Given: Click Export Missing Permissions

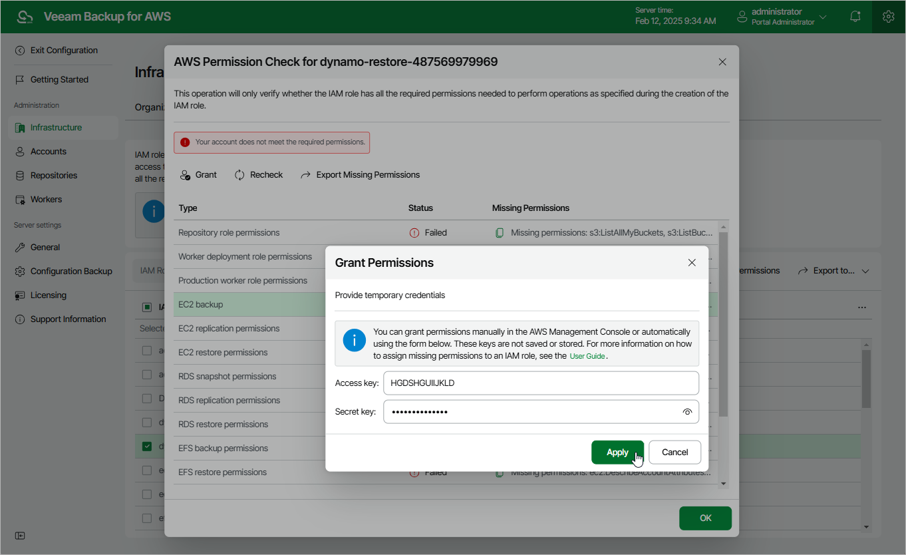Looking at the screenshot, I should pos(360,175).
